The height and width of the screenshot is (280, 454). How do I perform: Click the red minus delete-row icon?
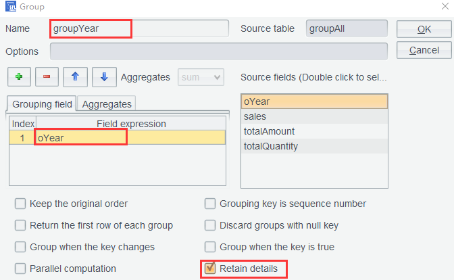click(46, 77)
